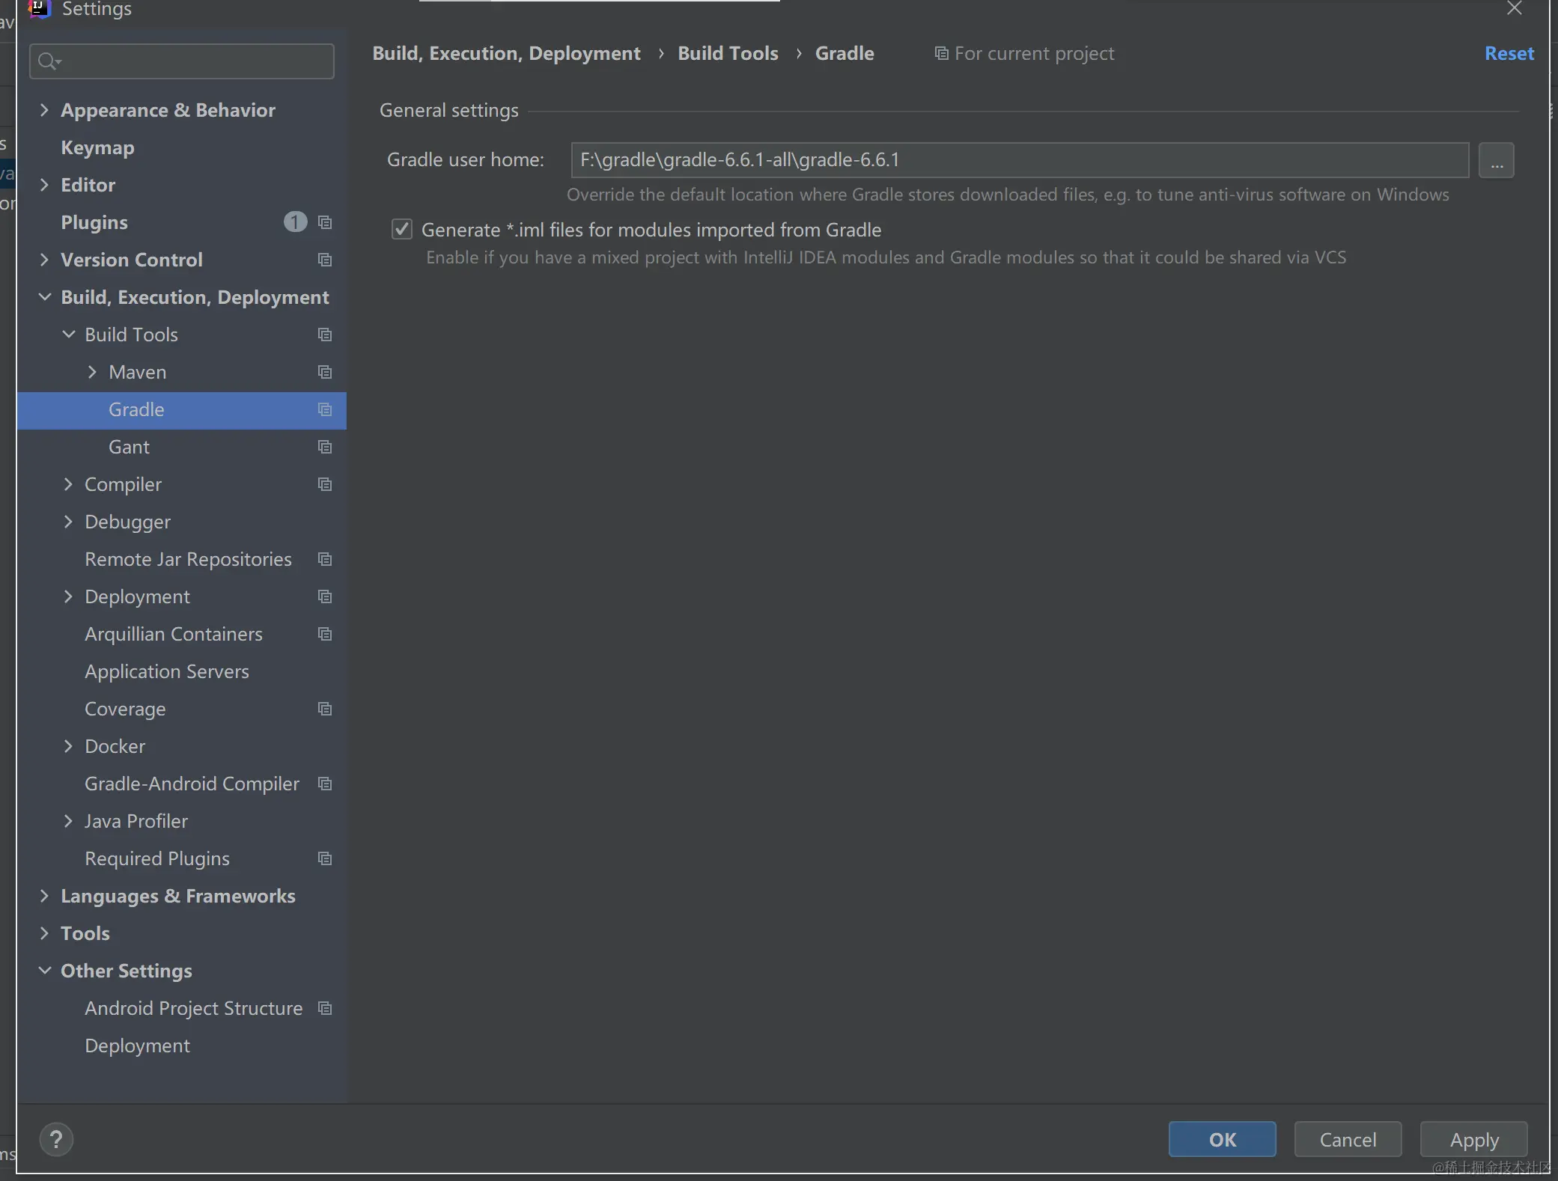Click project-level icon beside Version Control

point(325,260)
